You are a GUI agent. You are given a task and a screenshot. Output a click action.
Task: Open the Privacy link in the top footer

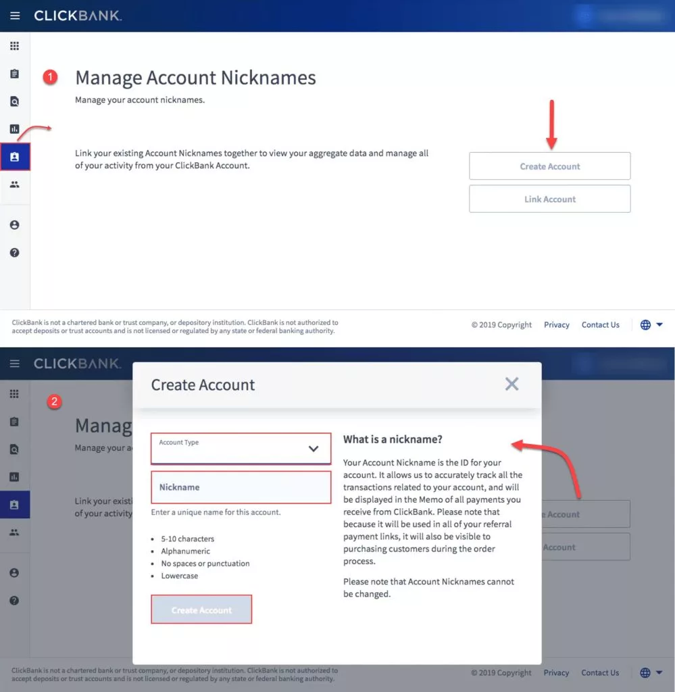(x=556, y=325)
